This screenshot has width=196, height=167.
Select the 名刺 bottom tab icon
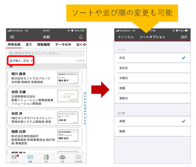(30, 157)
